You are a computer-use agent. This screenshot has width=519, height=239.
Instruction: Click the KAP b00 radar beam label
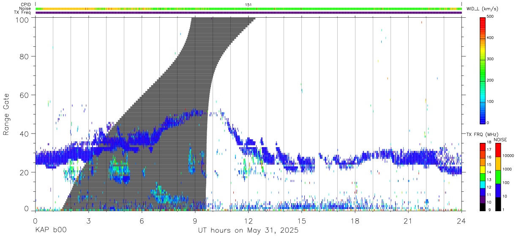[x=51, y=231]
